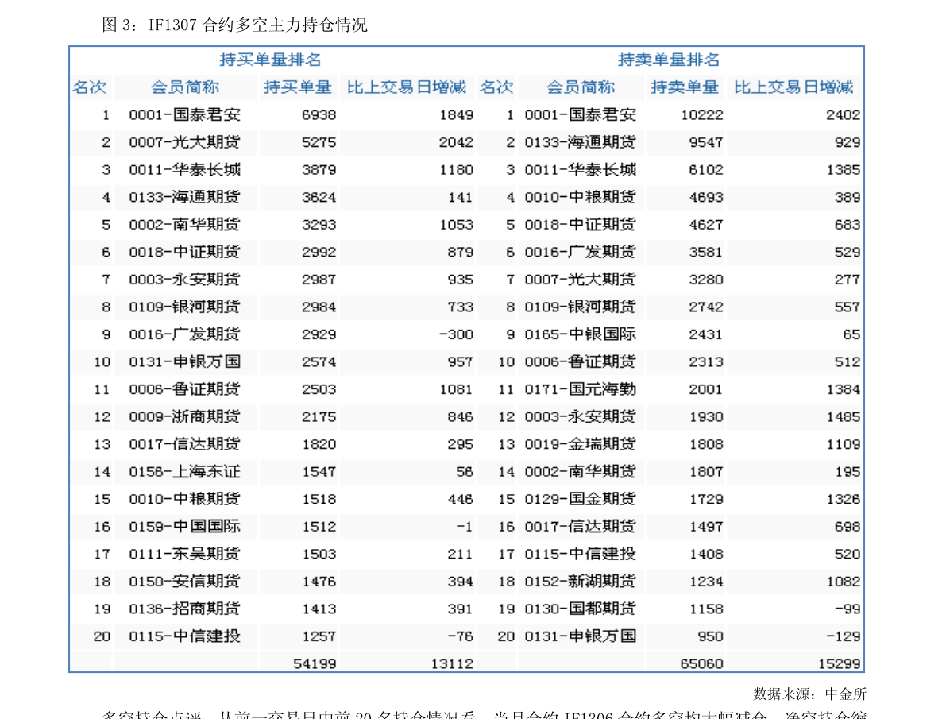
Task: Click buy-side member 0007-光大期货
Action: point(184,142)
